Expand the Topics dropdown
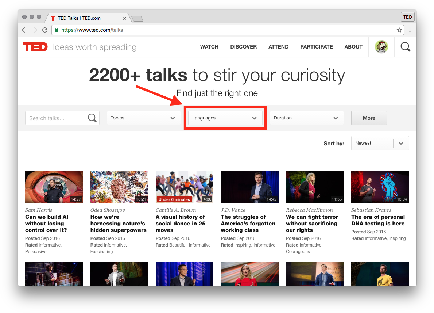 pyautogui.click(x=144, y=118)
